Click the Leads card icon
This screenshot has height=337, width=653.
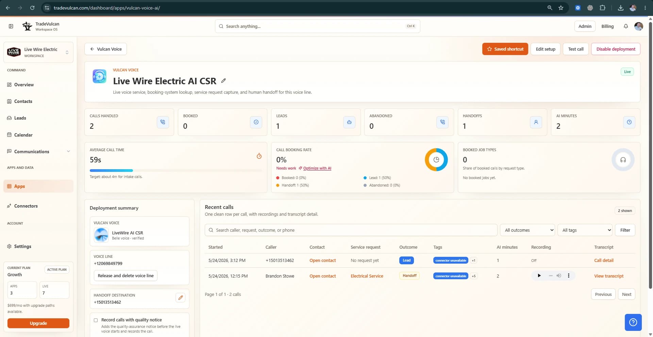click(349, 122)
